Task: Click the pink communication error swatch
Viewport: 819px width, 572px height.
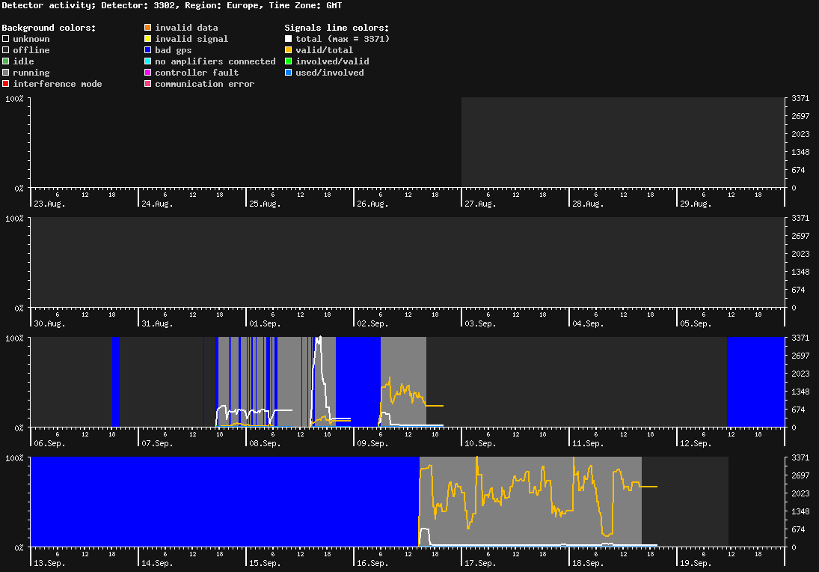Action: tap(148, 84)
